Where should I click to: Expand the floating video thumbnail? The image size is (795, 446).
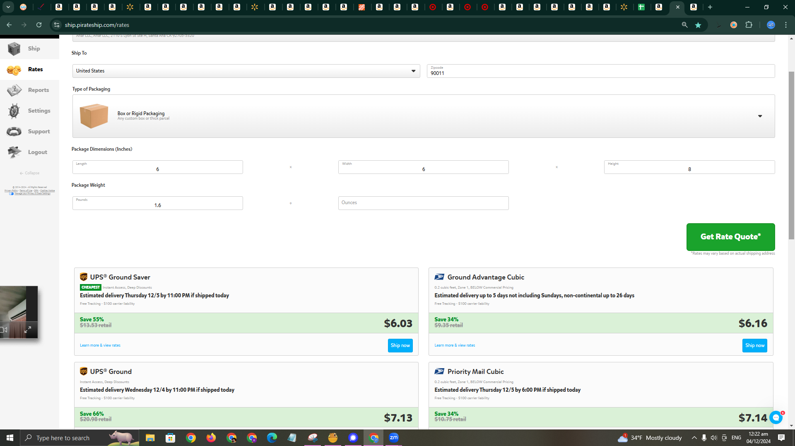tap(28, 330)
